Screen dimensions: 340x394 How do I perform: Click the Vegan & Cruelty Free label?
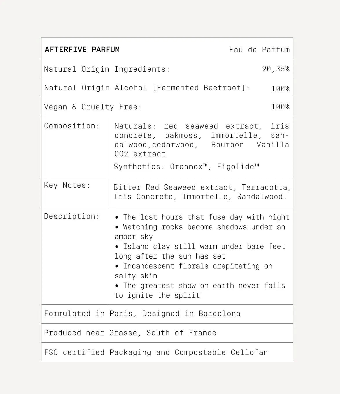tap(93, 107)
